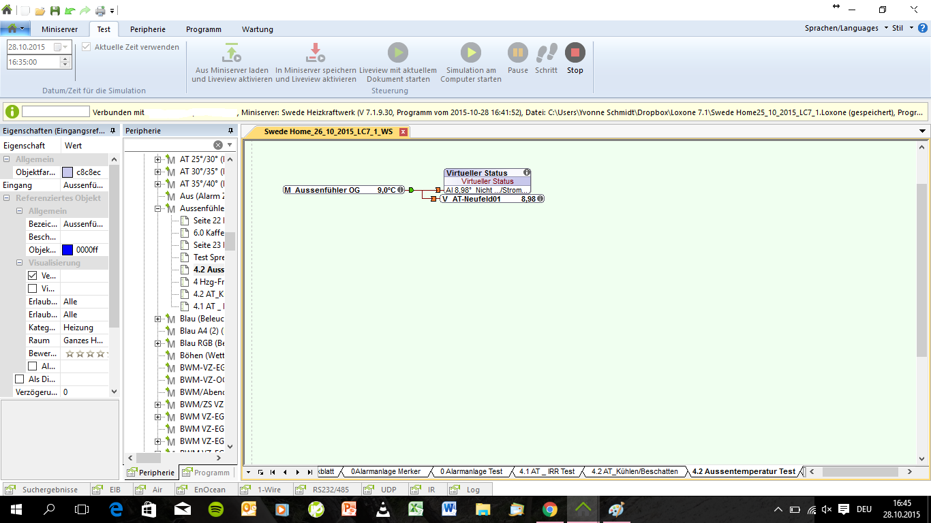Click the printer icon in quick access toolbar
Image resolution: width=931 pixels, height=523 pixels.
[100, 10]
